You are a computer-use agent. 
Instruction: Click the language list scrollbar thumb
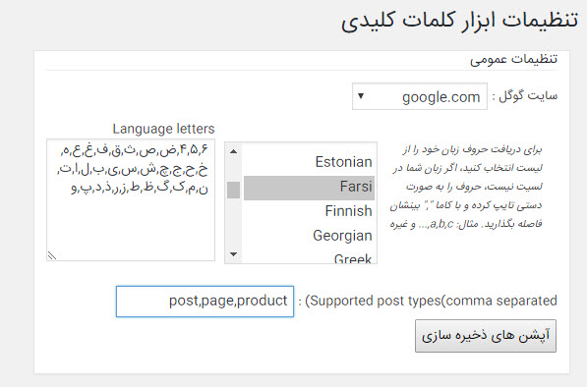click(234, 190)
